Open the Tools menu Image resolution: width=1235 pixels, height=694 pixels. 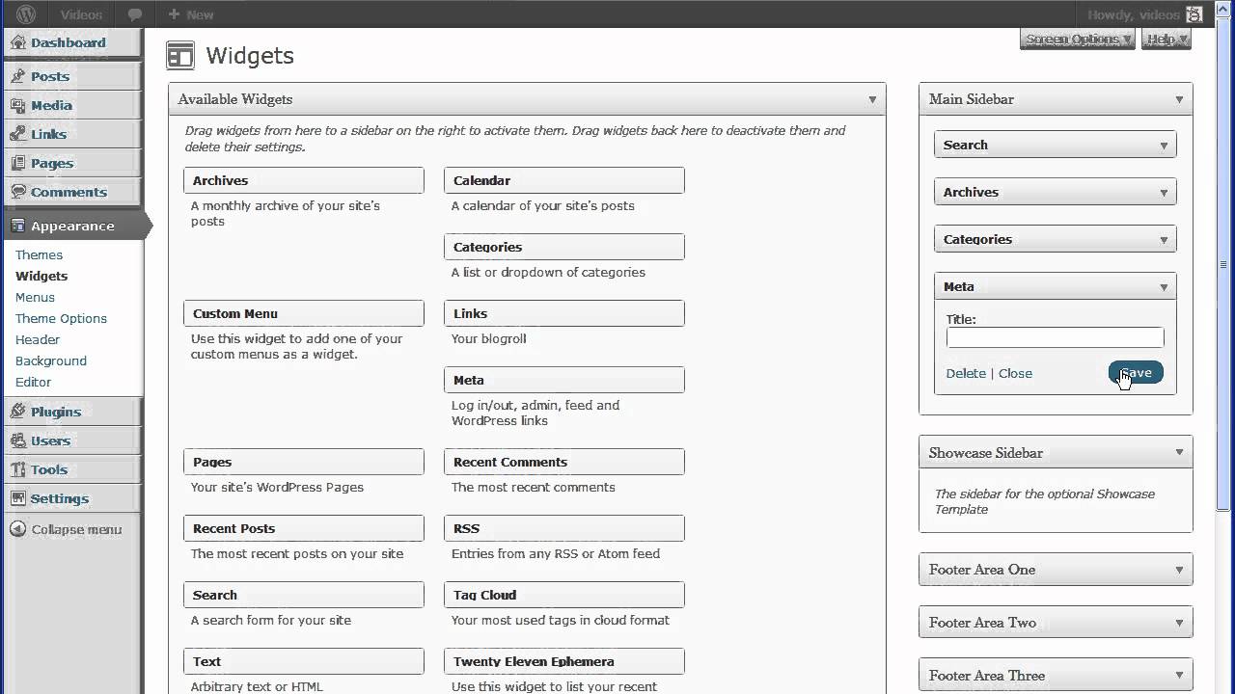[x=72, y=469]
